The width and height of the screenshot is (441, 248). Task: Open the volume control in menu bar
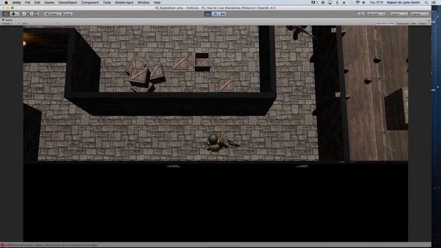364,3
